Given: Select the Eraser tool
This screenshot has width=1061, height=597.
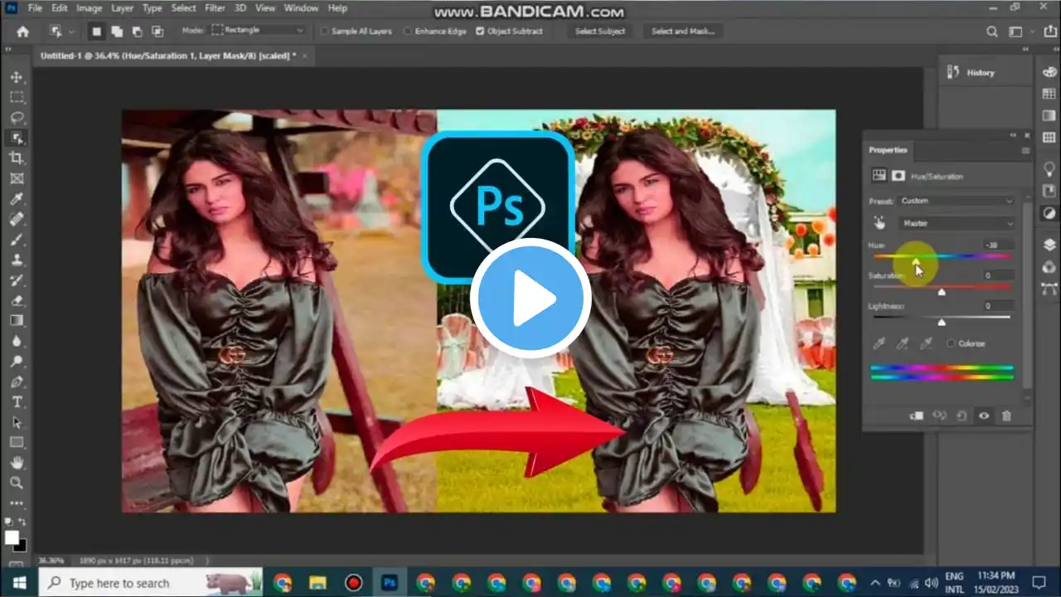Looking at the screenshot, I should 17,300.
